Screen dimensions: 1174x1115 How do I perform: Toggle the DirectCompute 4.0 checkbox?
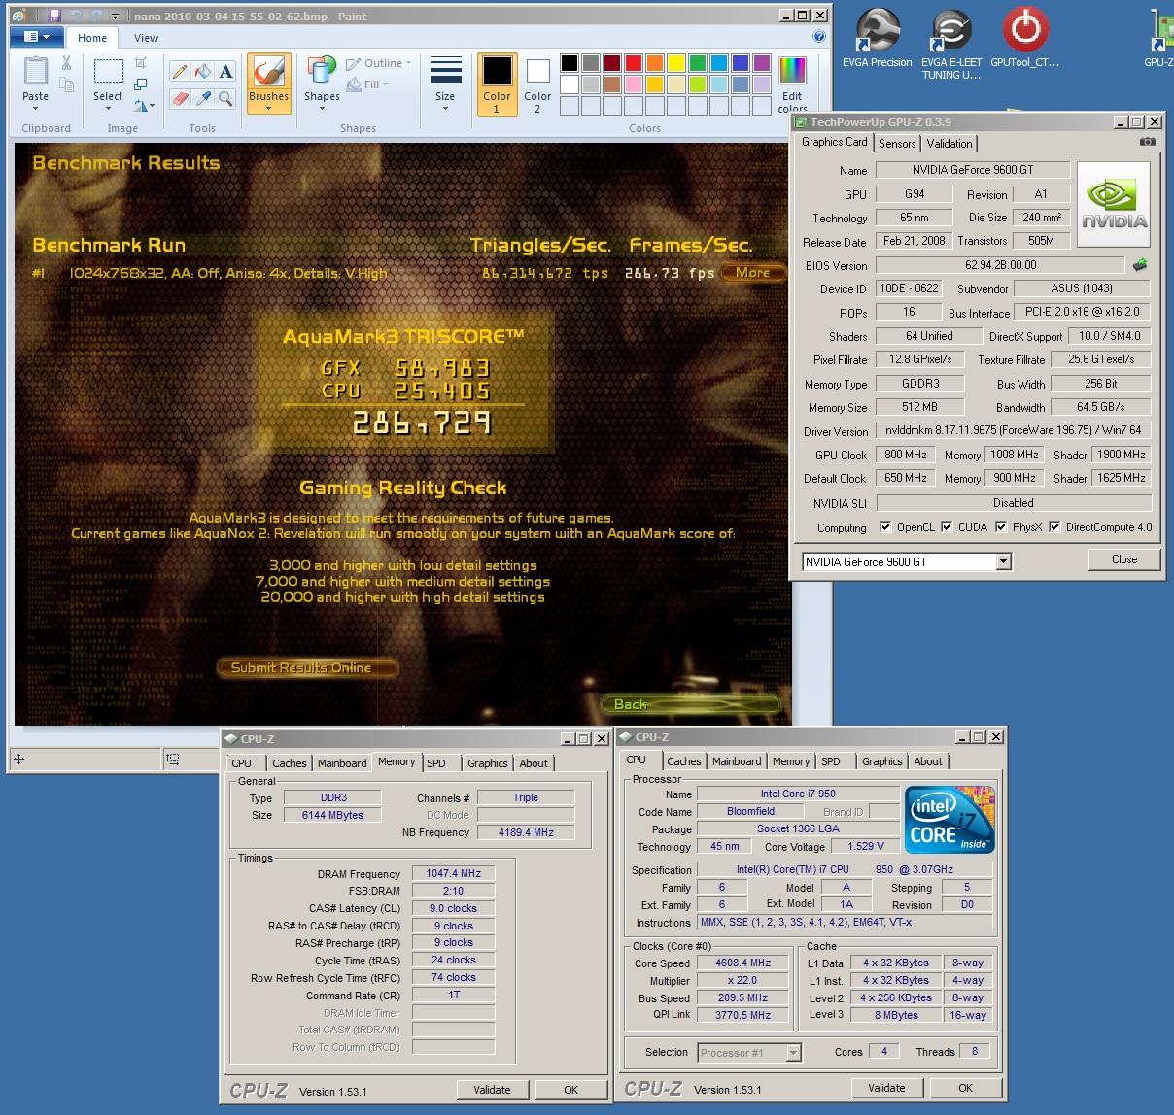(x=1054, y=527)
